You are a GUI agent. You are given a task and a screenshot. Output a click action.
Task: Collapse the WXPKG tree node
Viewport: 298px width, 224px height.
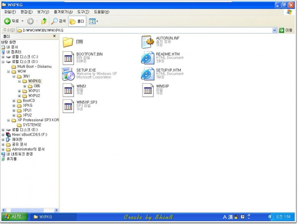[20, 81]
